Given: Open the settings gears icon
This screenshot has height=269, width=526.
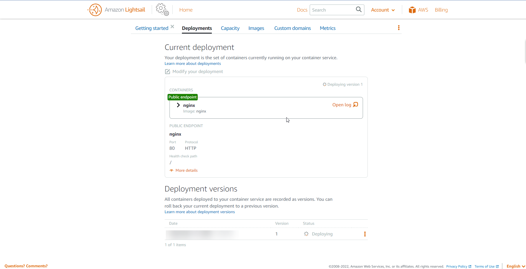Looking at the screenshot, I should tap(162, 10).
